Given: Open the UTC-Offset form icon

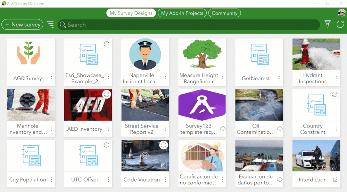Looking at the screenshot, I should coord(88,156).
